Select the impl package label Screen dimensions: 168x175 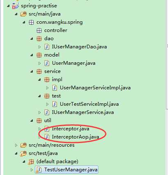57,80
